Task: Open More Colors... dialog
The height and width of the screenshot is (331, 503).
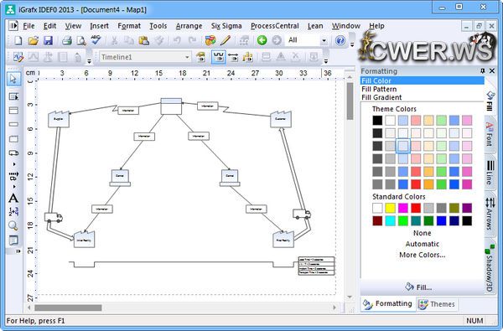Action: [423, 255]
